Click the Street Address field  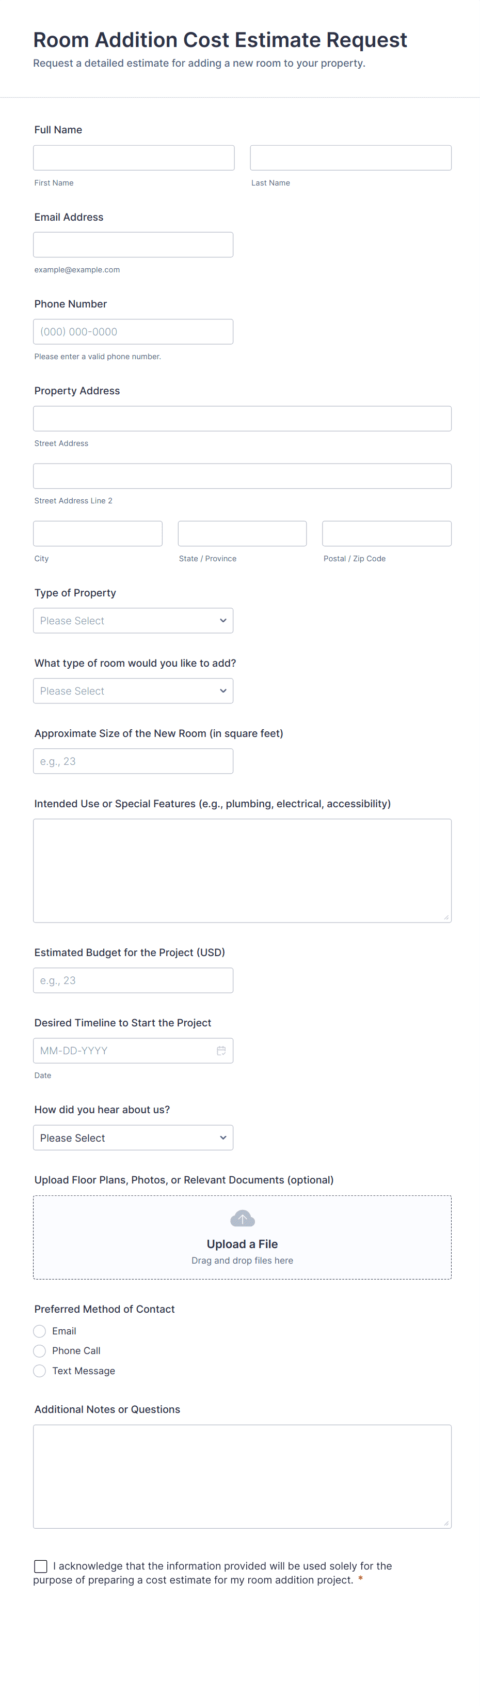click(242, 419)
